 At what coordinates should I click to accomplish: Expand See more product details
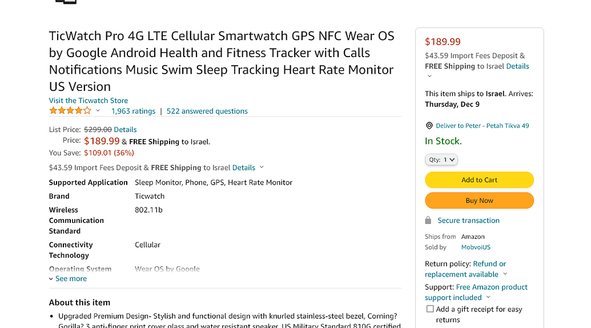coord(68,279)
